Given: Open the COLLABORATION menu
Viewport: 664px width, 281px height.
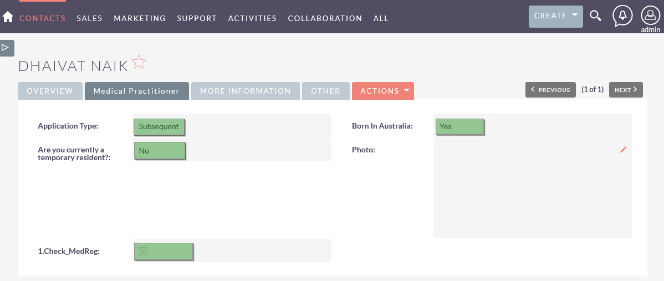Looking at the screenshot, I should (x=325, y=18).
